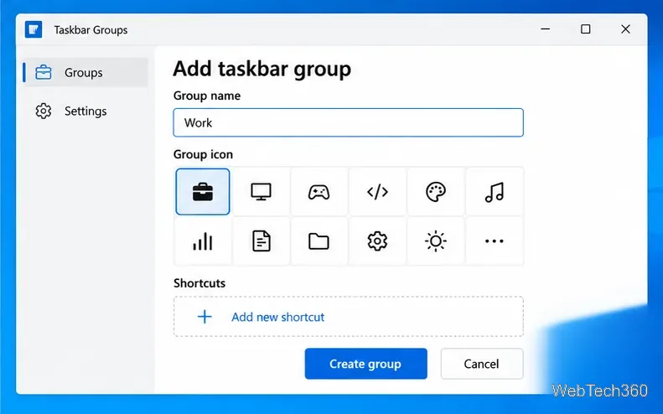Image resolution: width=663 pixels, height=414 pixels.
Task: Select the bar chart group icon
Action: tap(203, 241)
